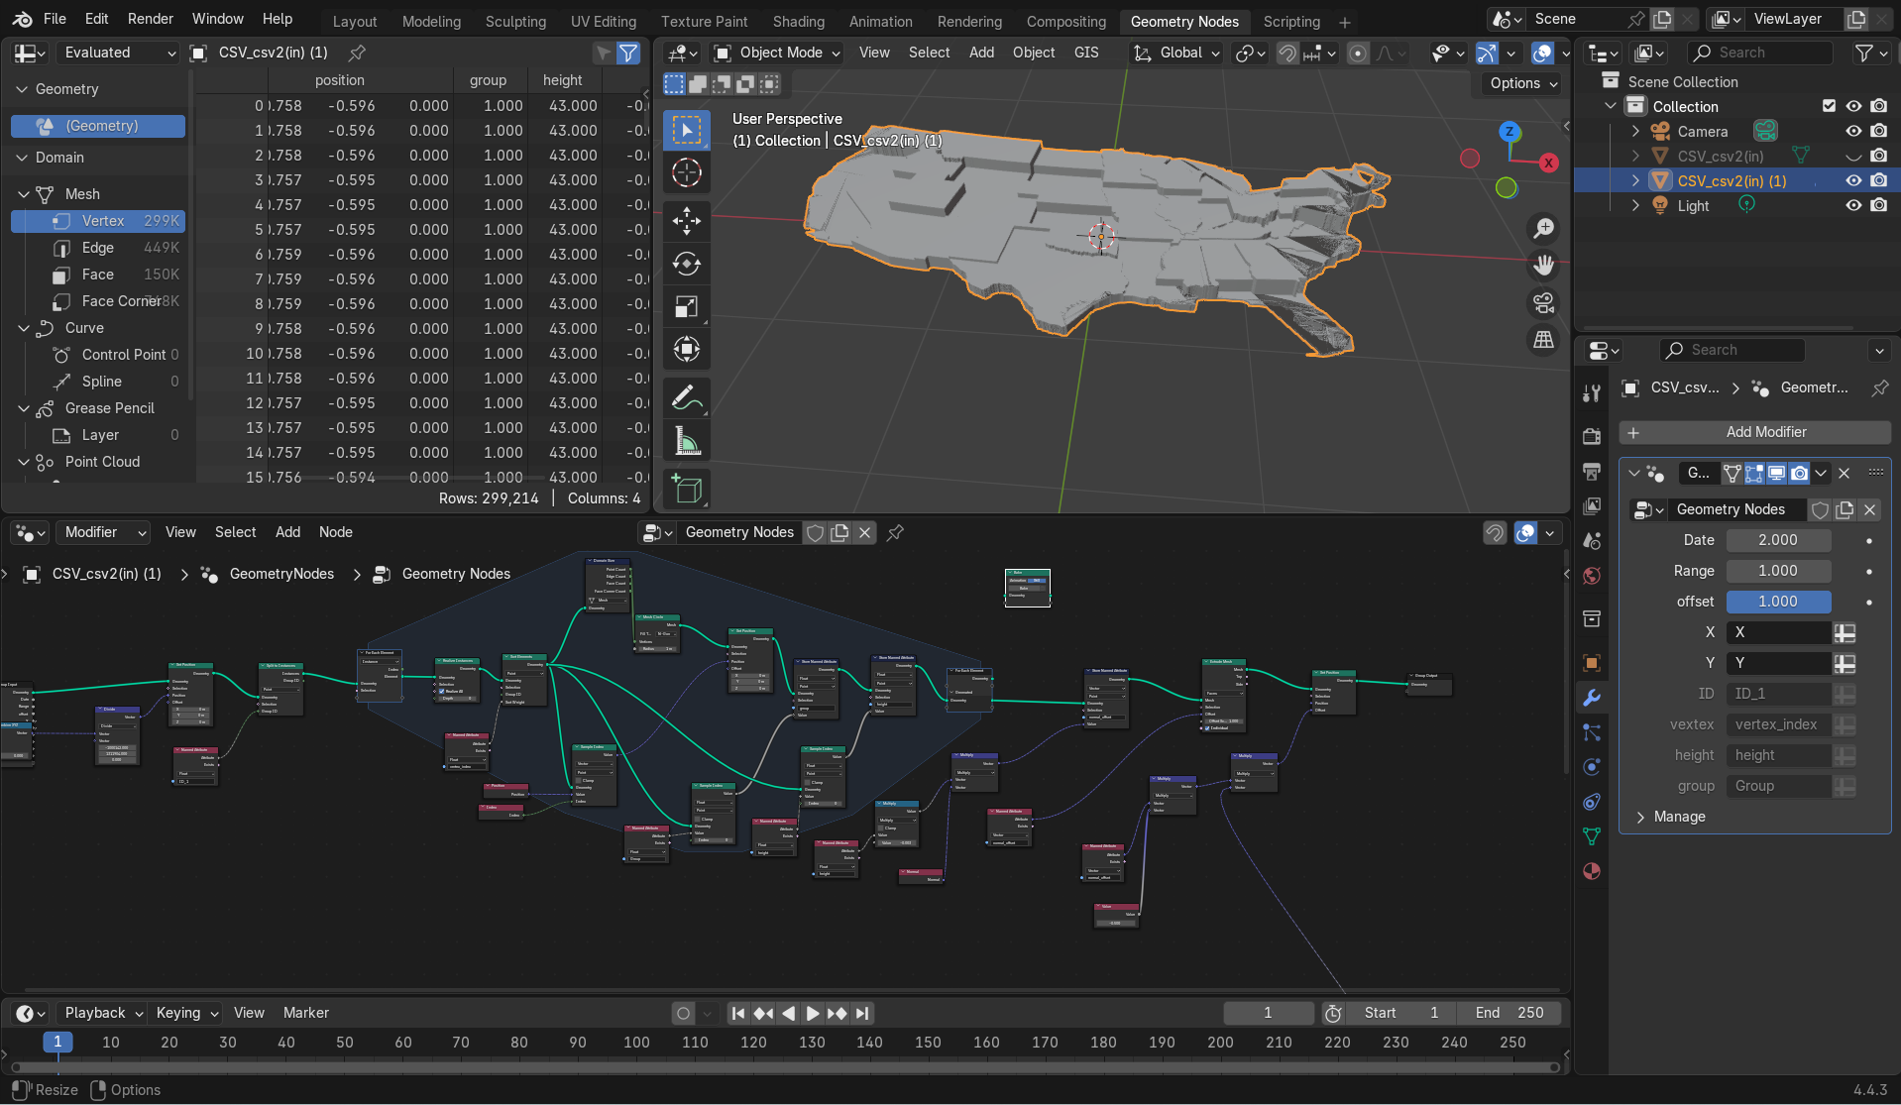Click the zoom magnifier in viewport
Screen dimensions: 1901x1105
point(1543,229)
